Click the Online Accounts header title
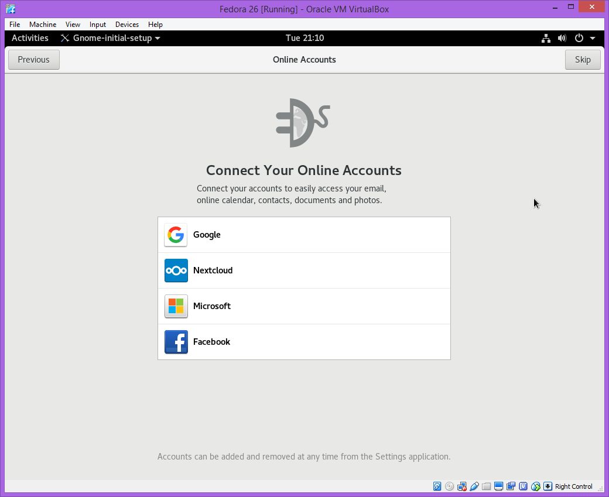The width and height of the screenshot is (609, 497). pos(304,60)
